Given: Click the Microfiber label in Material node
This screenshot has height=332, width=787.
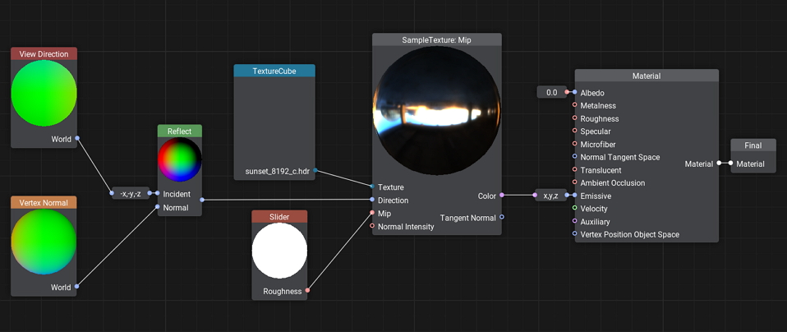Looking at the screenshot, I should [598, 145].
